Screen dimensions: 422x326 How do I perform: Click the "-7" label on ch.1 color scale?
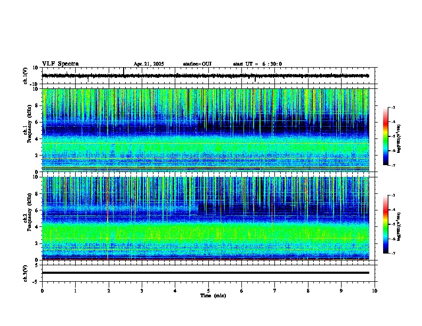(x=393, y=165)
